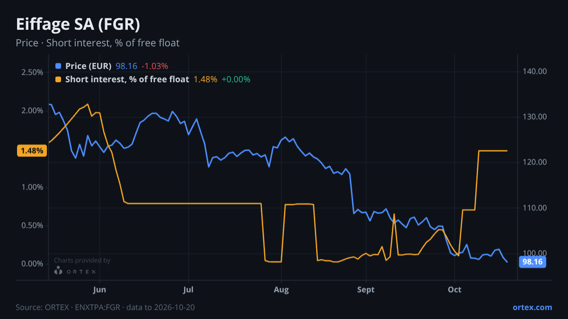The height and width of the screenshot is (319, 568).
Task: Click the 140.00 right axis label
Action: tap(535, 71)
